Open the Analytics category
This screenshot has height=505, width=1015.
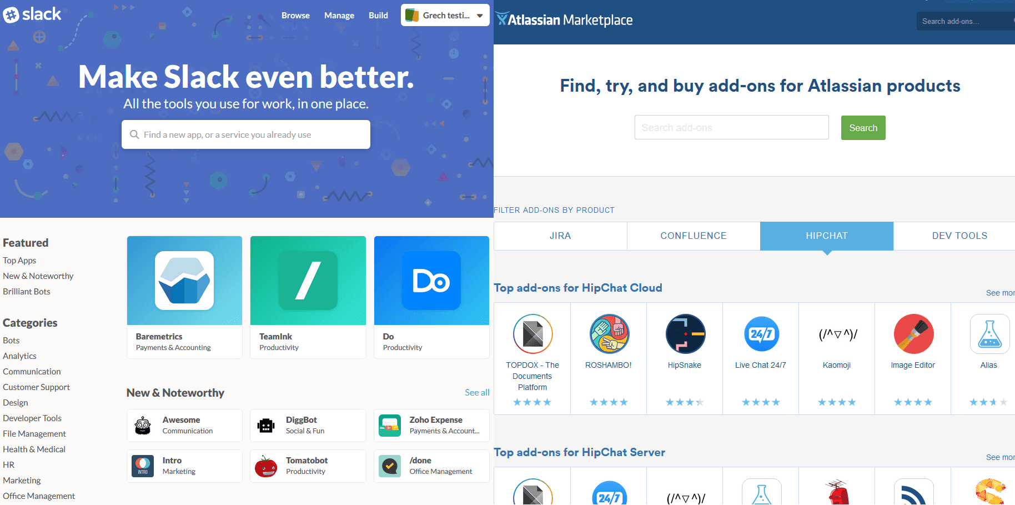pos(19,356)
